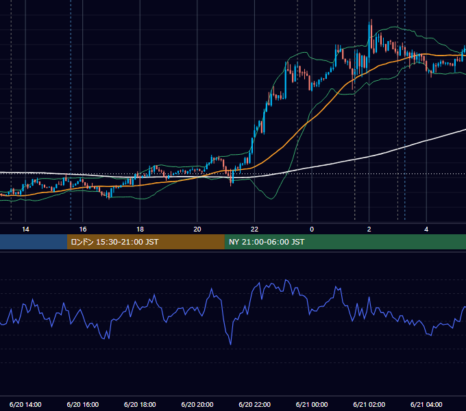Click time-axis label 18 on the price chart
466x411 pixels.
click(140, 229)
